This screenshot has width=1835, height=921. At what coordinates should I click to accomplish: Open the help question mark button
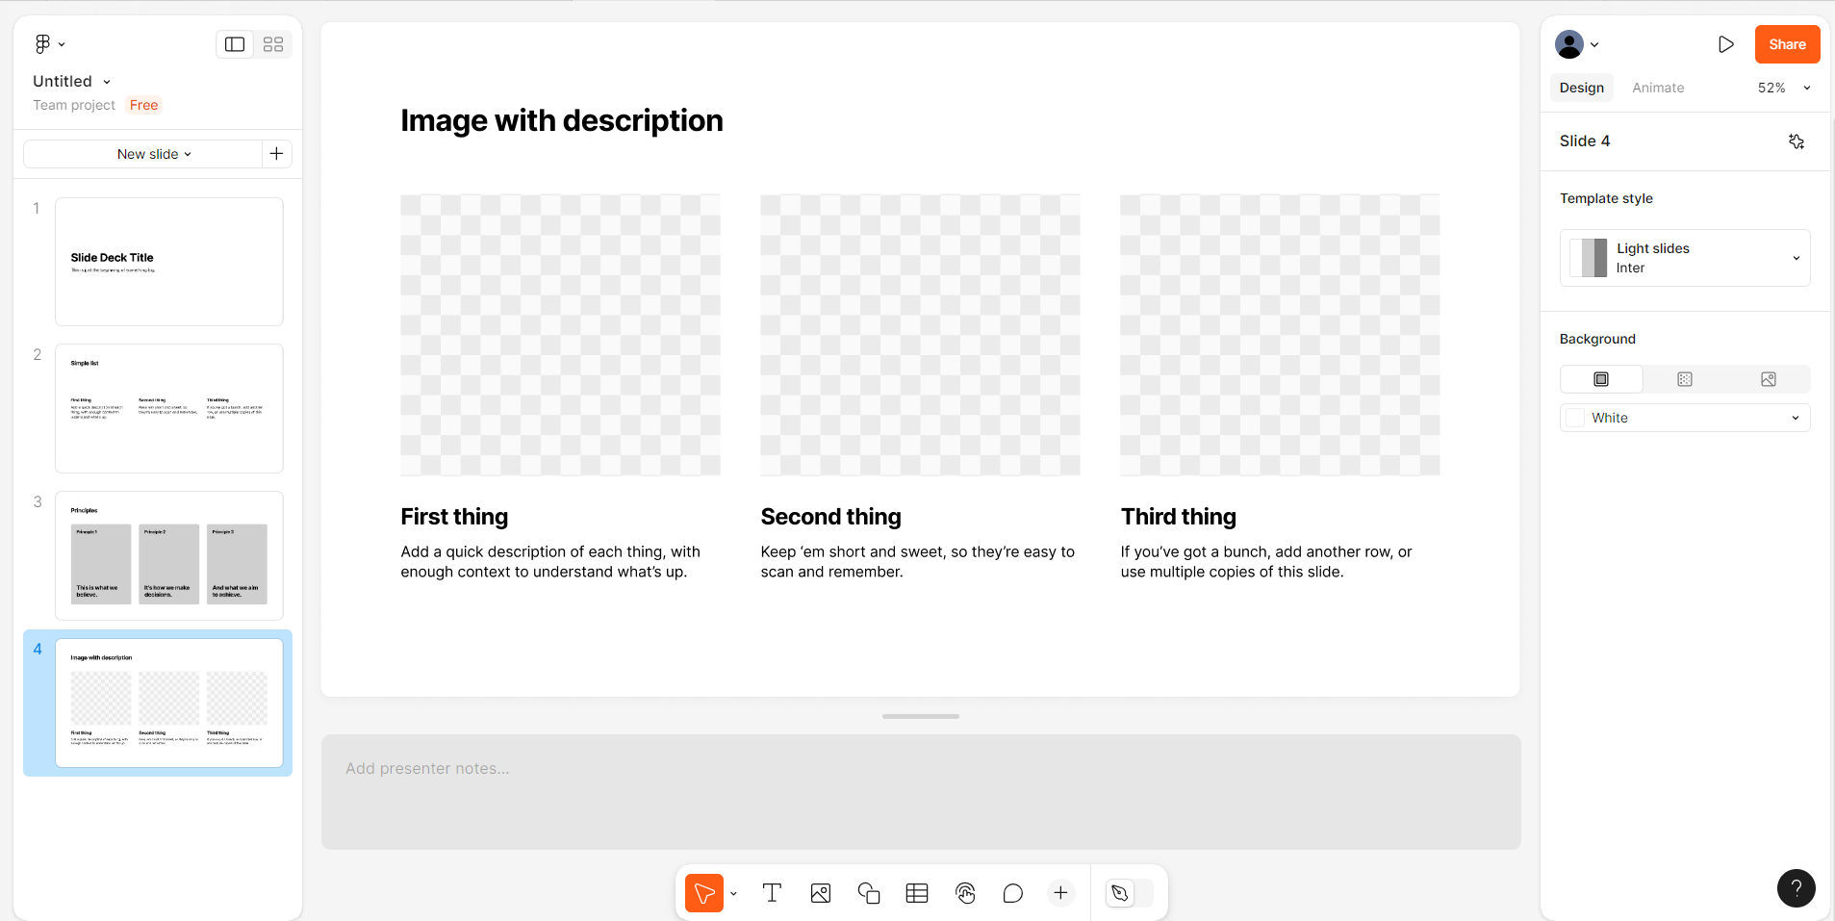click(x=1796, y=888)
